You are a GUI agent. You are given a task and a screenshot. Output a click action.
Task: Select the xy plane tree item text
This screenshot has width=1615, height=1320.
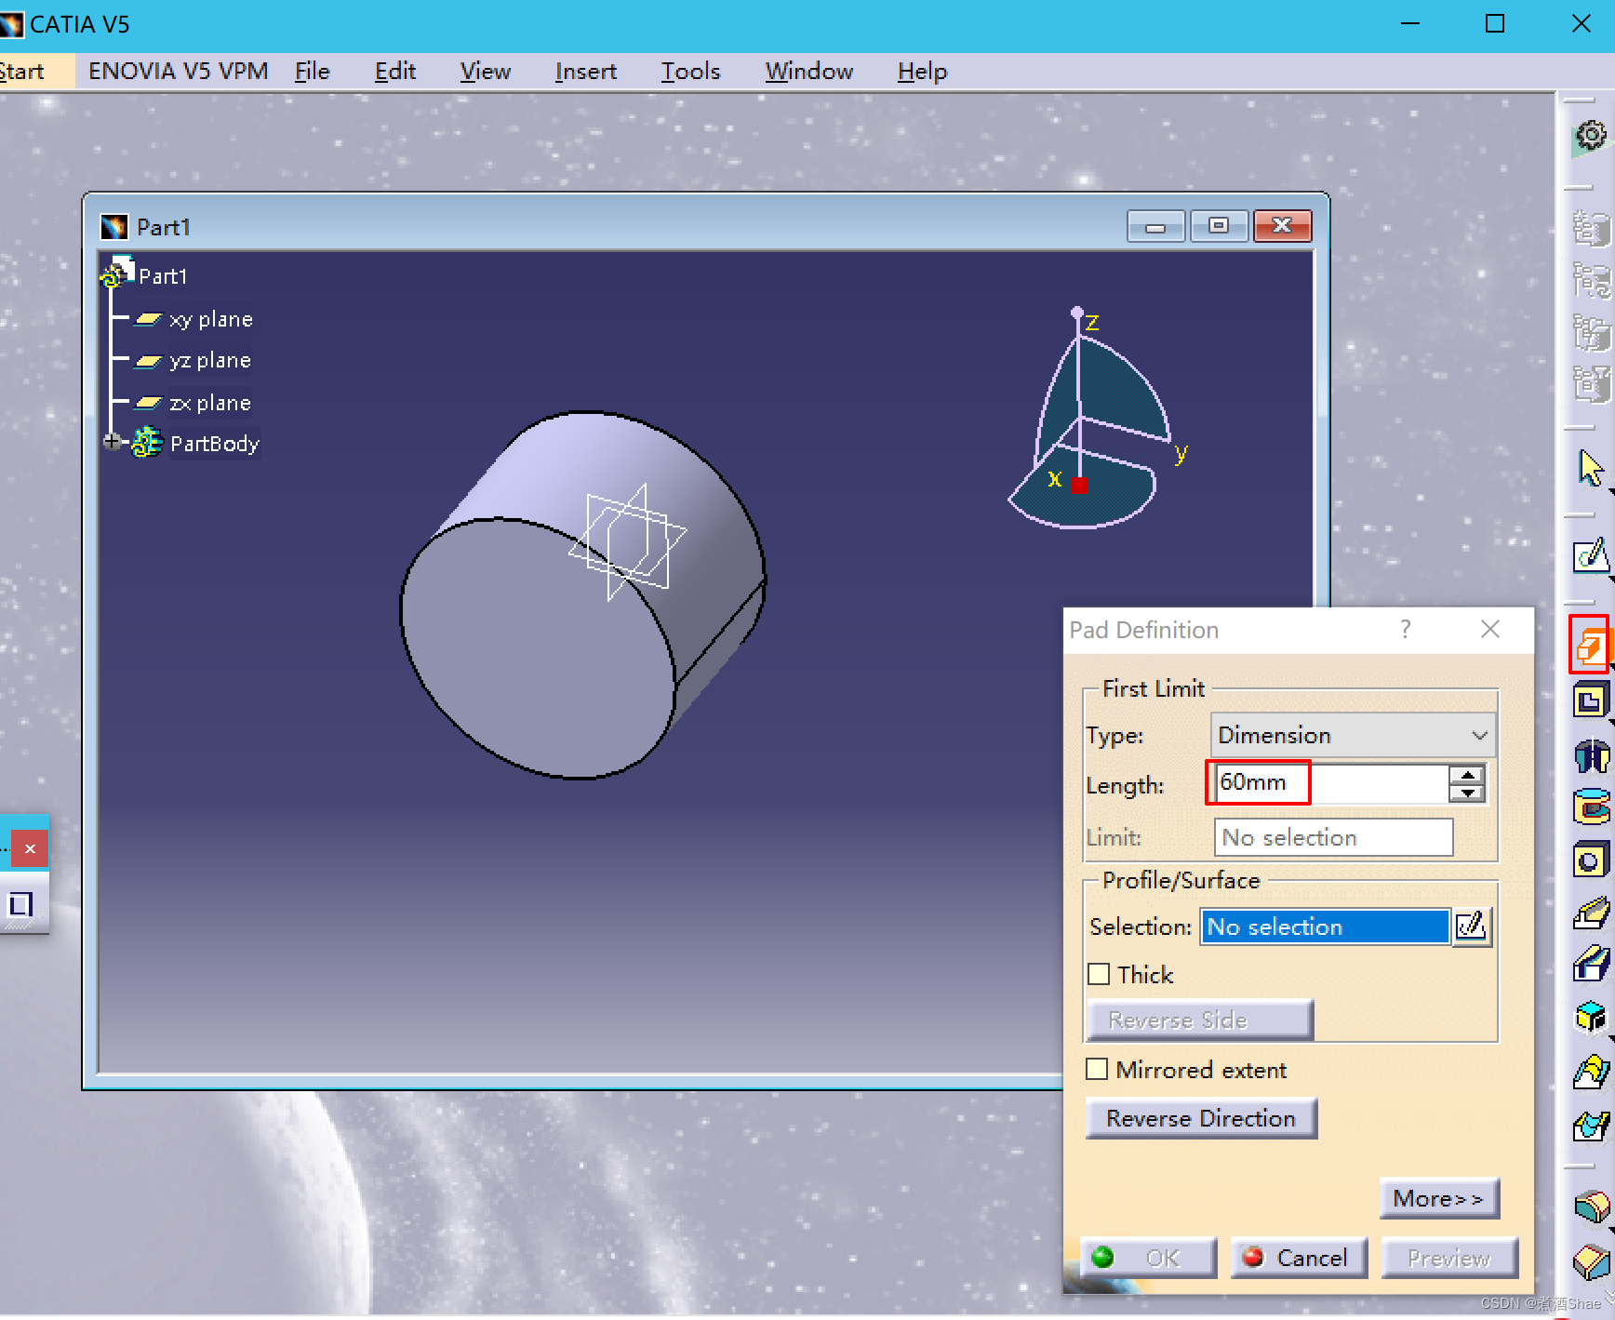coord(211,319)
